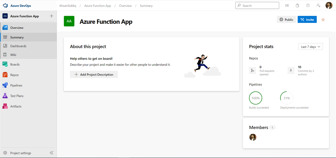Click 'Pull requests opened' stat text

point(267,72)
